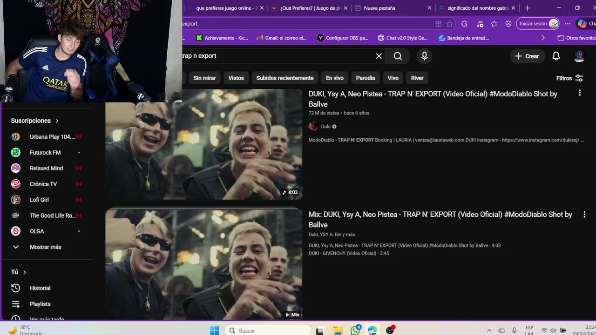Expand Suscripciones section chevron
The height and width of the screenshot is (335, 596).
57,121
